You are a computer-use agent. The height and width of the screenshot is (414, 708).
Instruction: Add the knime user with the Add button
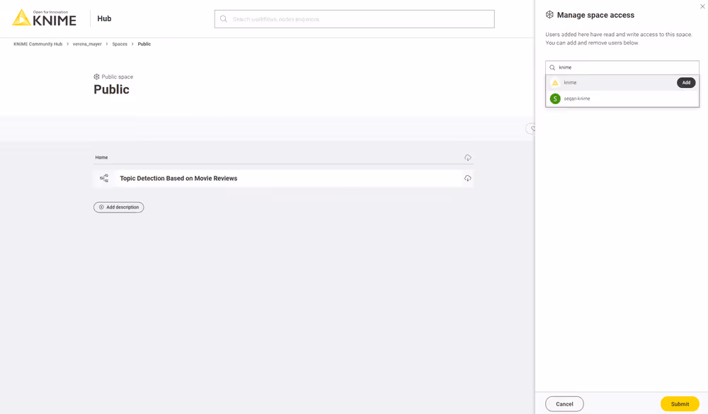(685, 82)
